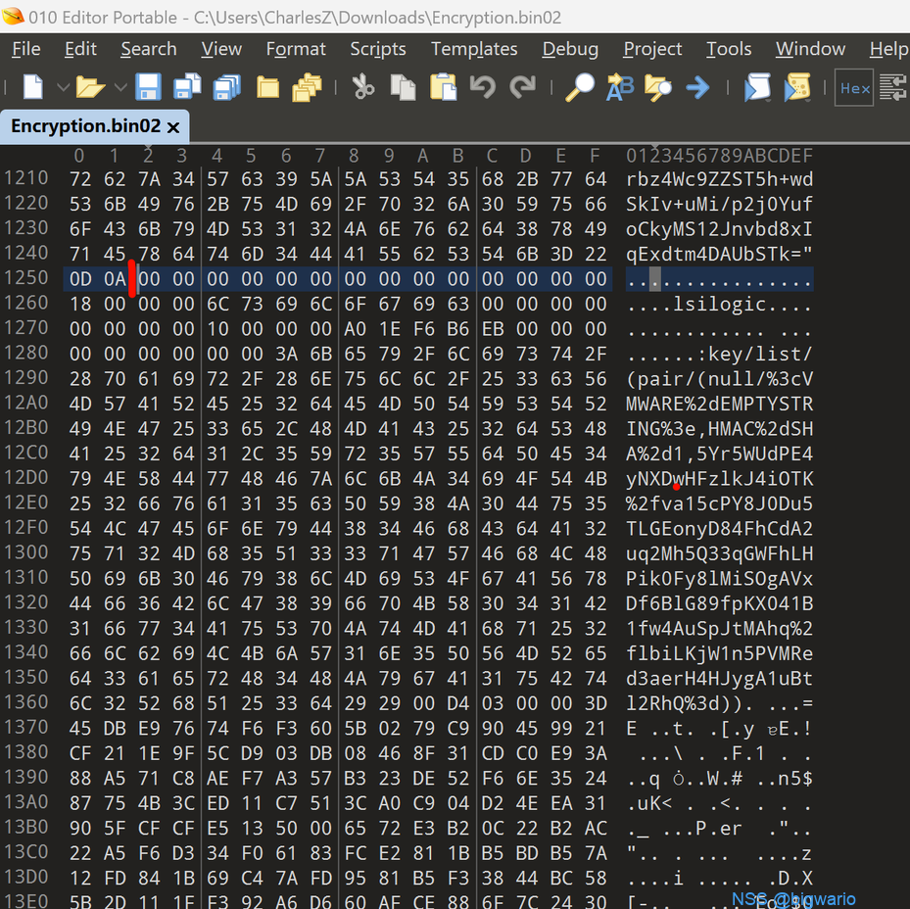Viewport: 910px width, 909px height.
Task: Toggle the Hex edit mode button
Action: (854, 88)
